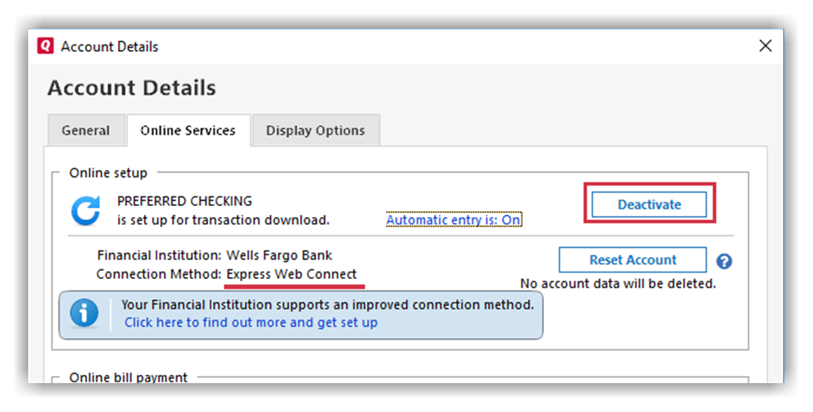This screenshot has width=813, height=412.
Task: Click the Quicken logo in the title bar
Action: (x=45, y=46)
